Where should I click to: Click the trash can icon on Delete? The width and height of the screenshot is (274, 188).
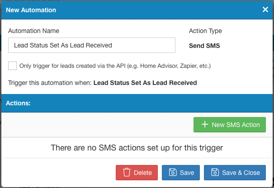pos(127,173)
